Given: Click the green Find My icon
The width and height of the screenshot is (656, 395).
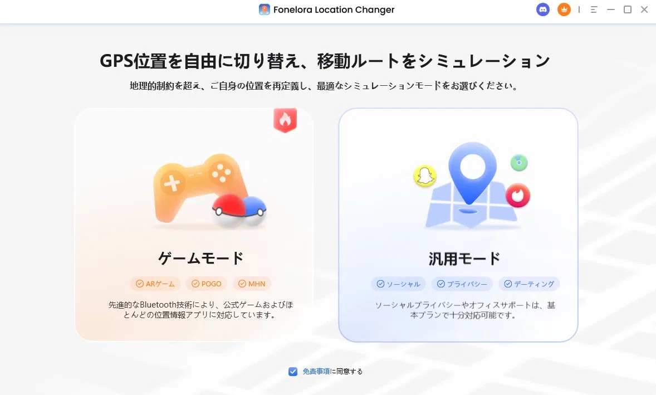Looking at the screenshot, I should [519, 163].
